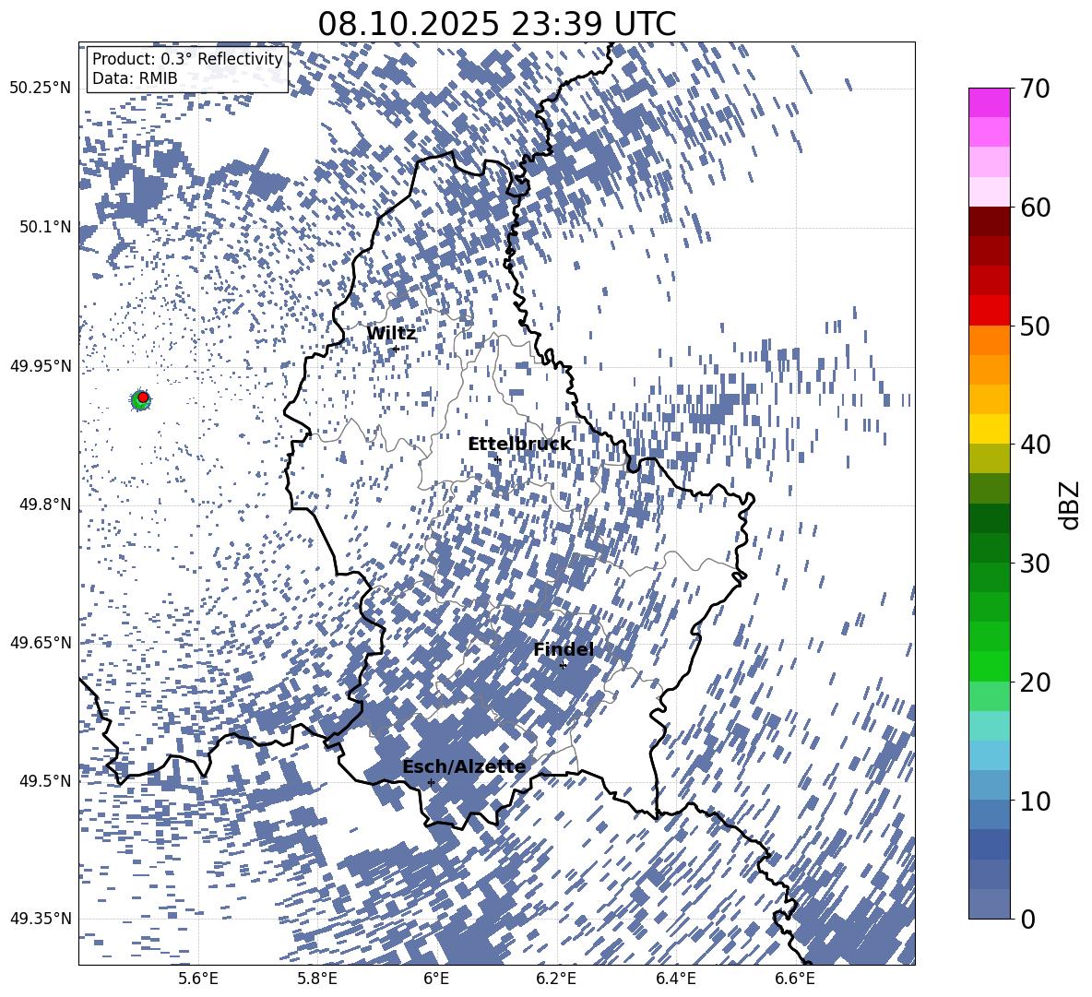Screen dimensions: 1092x997
Task: Pick the magenta swatch at colorbar top
Action: tap(989, 102)
